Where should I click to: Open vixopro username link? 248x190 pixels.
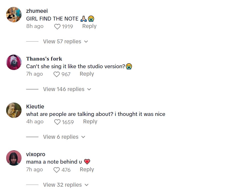click(x=36, y=154)
